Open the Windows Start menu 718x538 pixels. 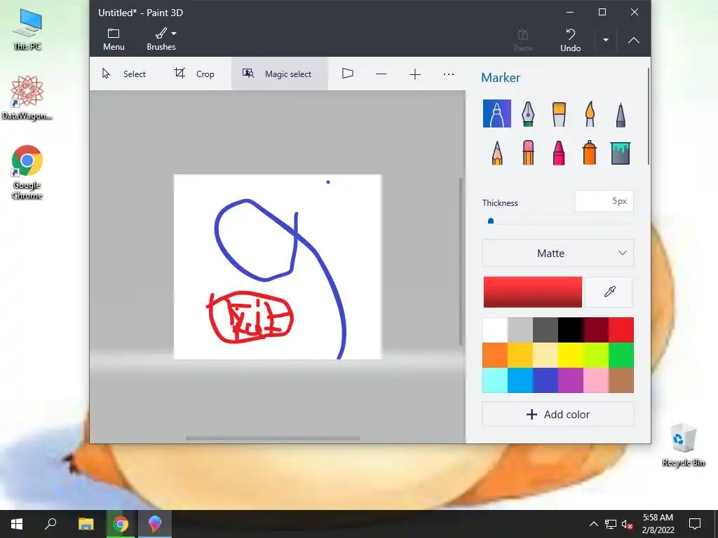17,524
